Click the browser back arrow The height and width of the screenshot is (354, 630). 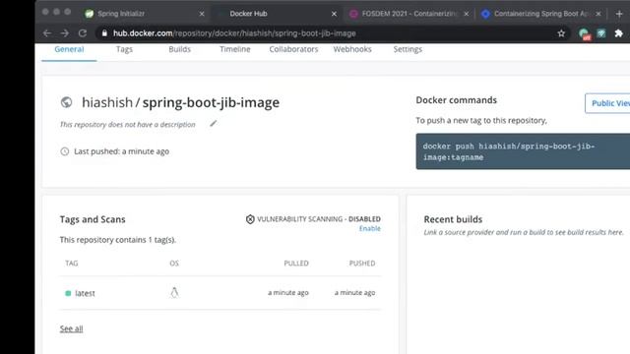(x=47, y=33)
